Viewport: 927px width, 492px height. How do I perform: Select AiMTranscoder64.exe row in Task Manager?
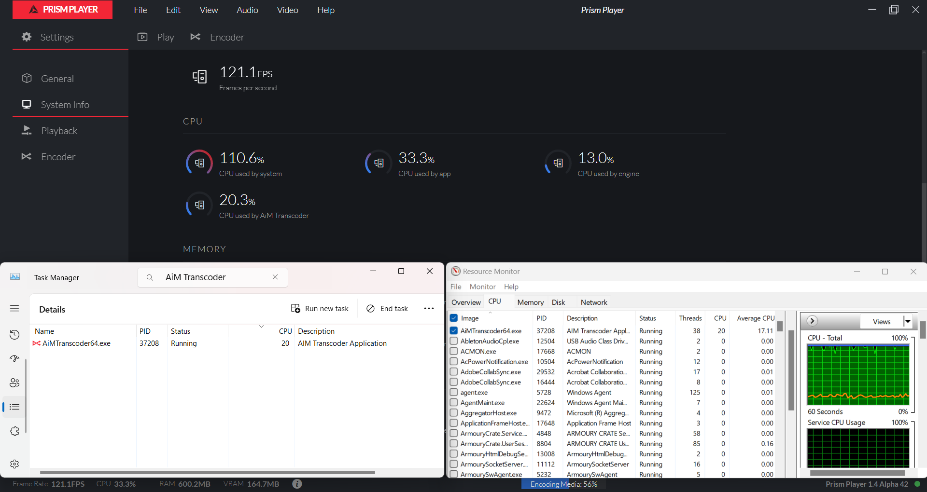tap(237, 343)
